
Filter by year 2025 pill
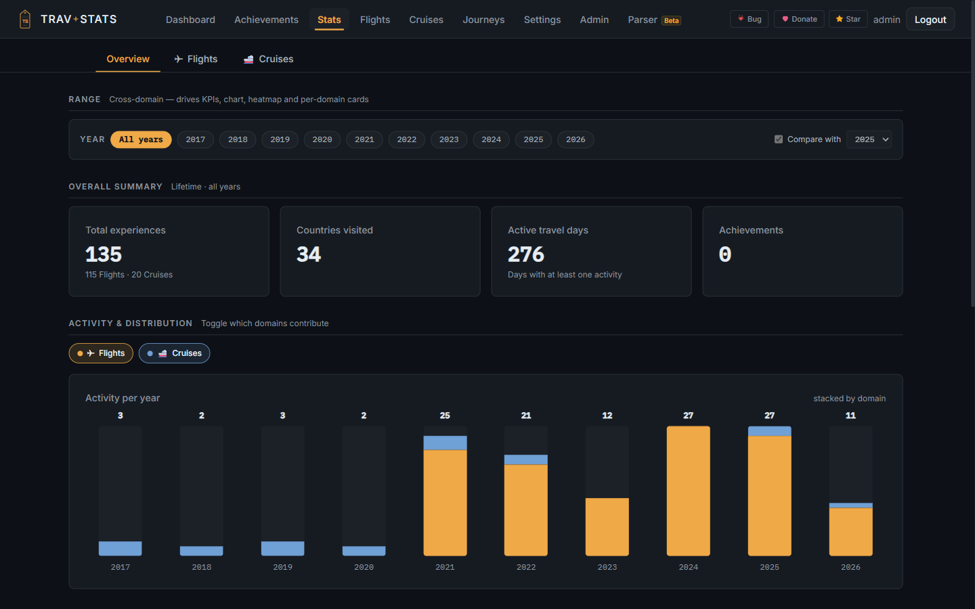[x=534, y=139]
